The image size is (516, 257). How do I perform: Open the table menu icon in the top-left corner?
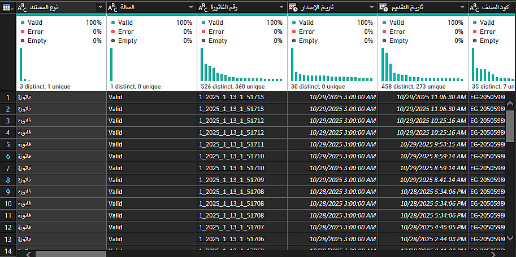pyautogui.click(x=8, y=7)
